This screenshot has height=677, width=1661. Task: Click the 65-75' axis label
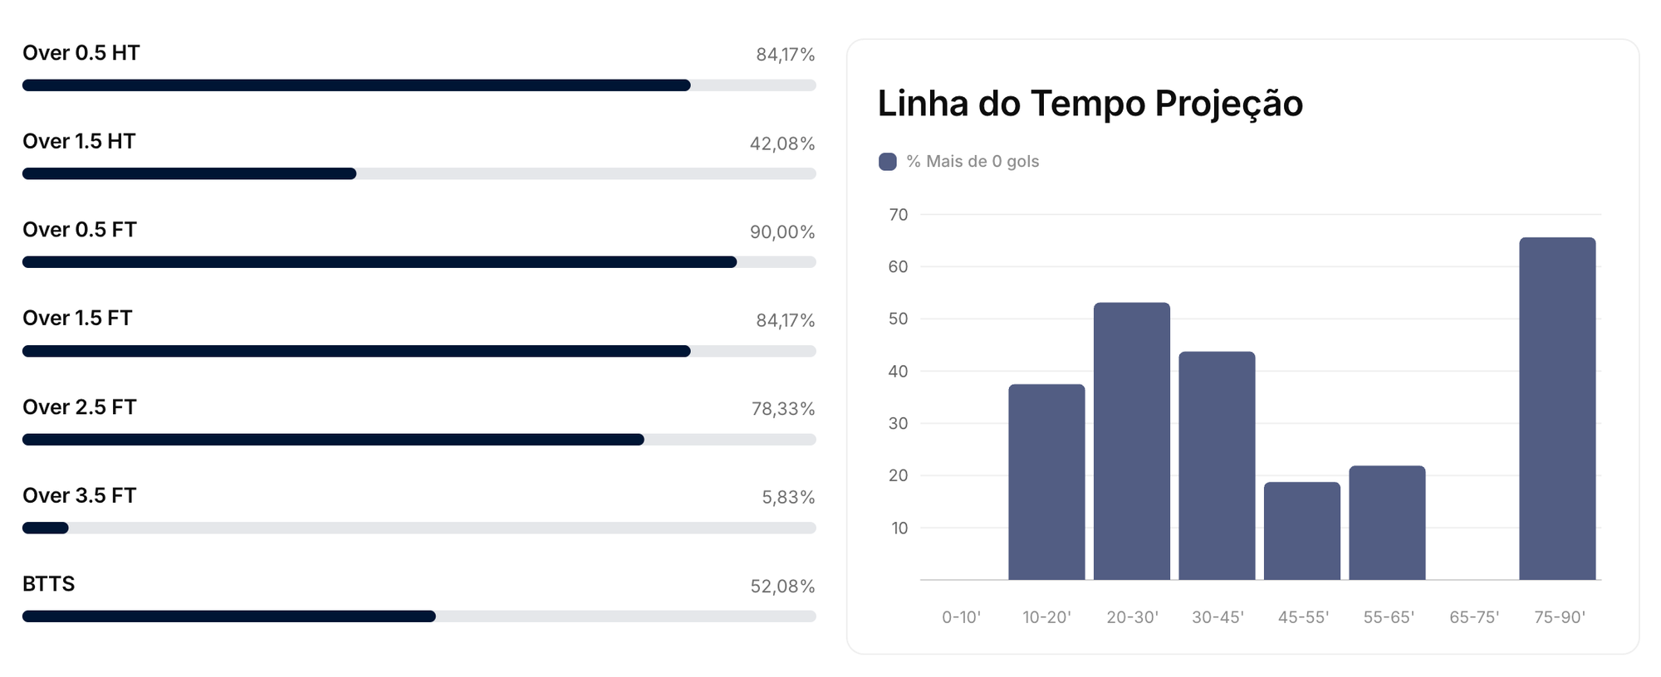(x=1474, y=617)
